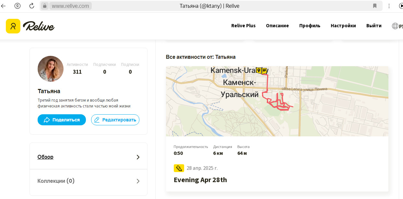The width and height of the screenshot is (403, 199).
Task: Click the www.relive.com address field
Action: coord(70,6)
